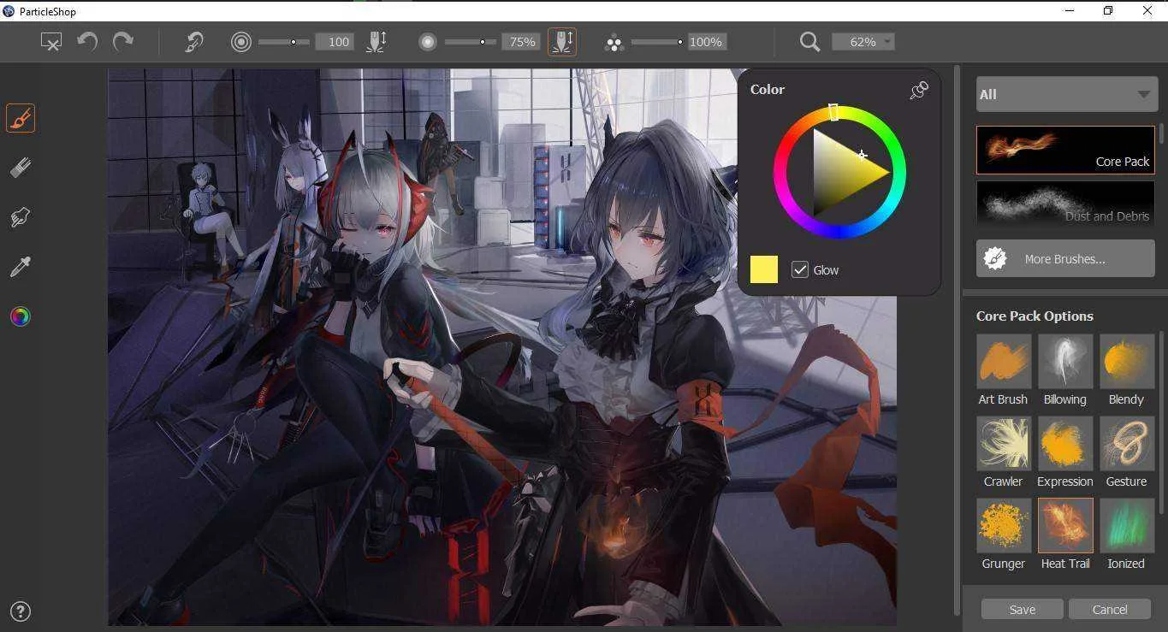Screen dimensions: 1168x632
Task: Choose the Art Brush preset
Action: click(x=1004, y=370)
